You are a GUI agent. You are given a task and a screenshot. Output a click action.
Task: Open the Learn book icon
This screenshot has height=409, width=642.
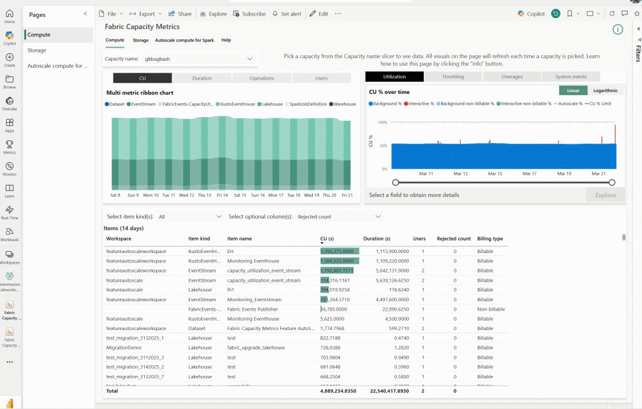point(9,190)
